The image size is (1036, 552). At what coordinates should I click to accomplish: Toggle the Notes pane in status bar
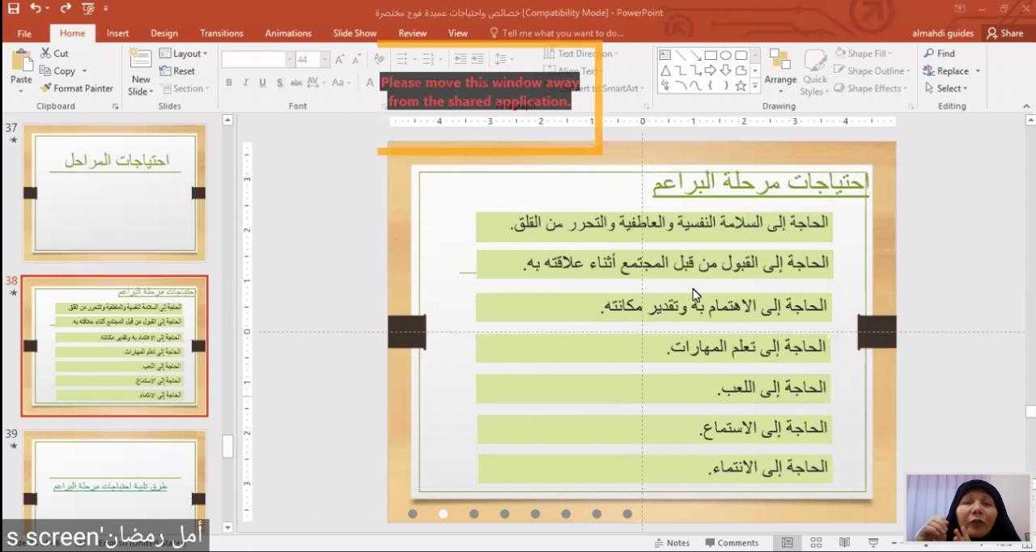673,543
